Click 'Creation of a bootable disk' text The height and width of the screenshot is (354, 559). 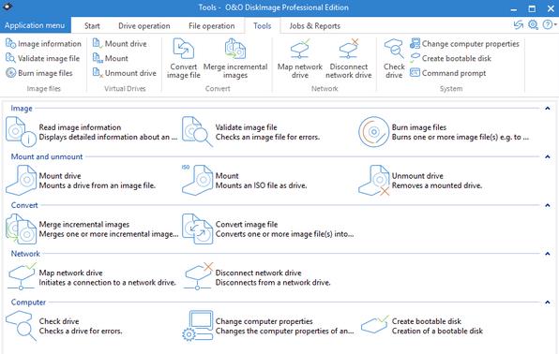point(437,331)
